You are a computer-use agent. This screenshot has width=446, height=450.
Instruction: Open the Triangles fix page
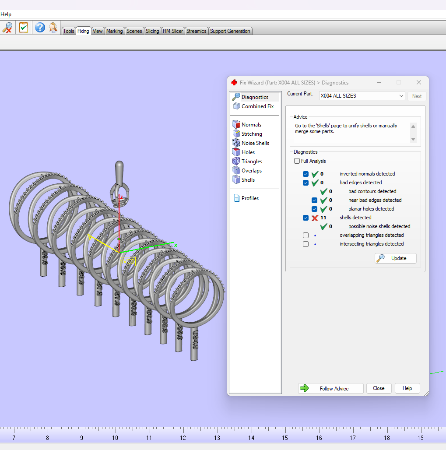click(251, 162)
